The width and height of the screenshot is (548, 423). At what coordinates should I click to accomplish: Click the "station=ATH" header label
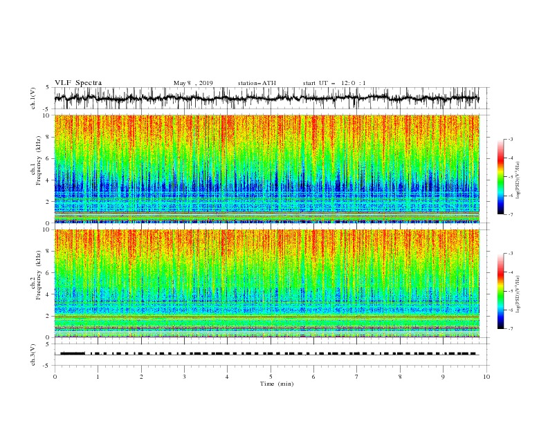257,83
